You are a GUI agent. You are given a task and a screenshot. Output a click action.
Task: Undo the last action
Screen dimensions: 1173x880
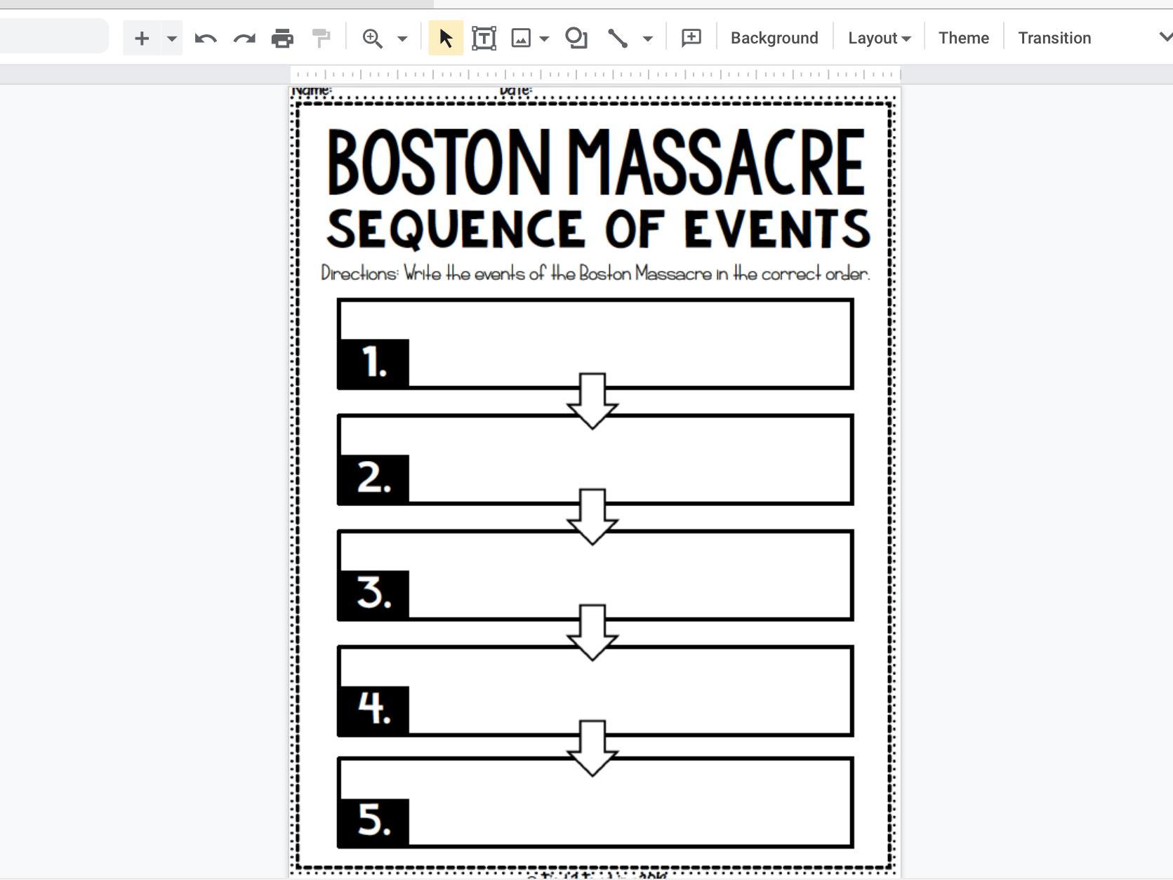(205, 38)
